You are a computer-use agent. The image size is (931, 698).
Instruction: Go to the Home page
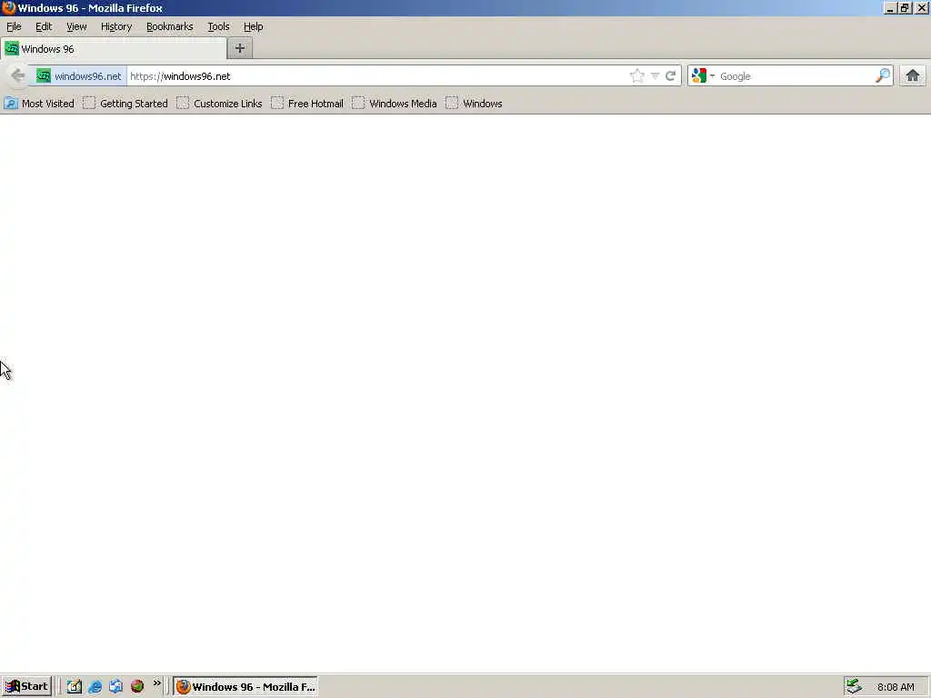913,76
